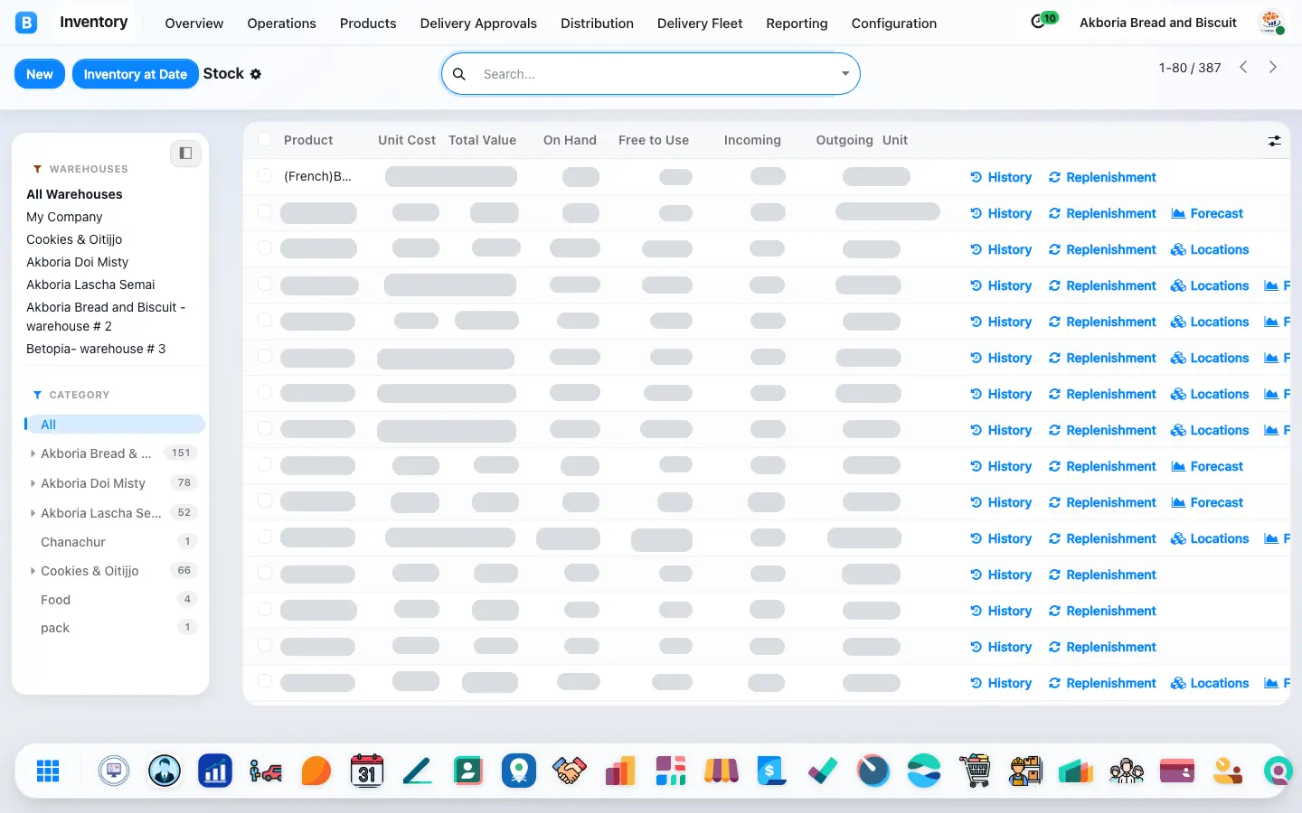Open the app grid launcher in the dock
Screen dimensions: 1302x813
(x=48, y=771)
